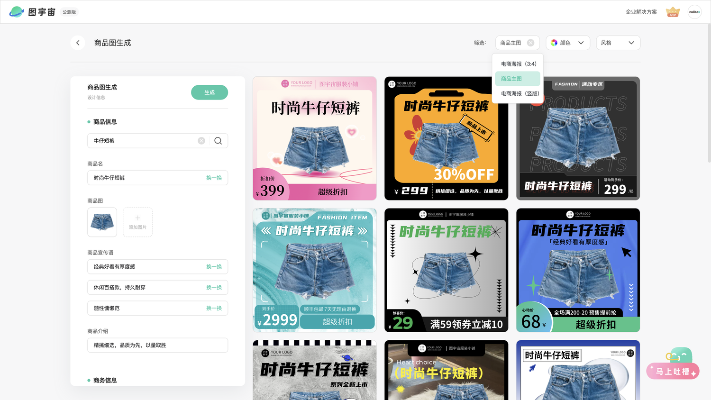Viewport: 711px width, 400px height.
Task: Click the 商品信息 section heading
Action: pos(105,122)
